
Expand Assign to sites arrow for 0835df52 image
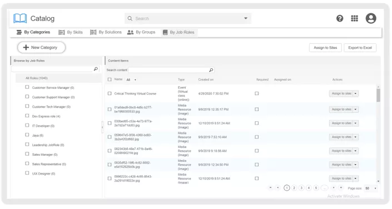tap(355, 165)
